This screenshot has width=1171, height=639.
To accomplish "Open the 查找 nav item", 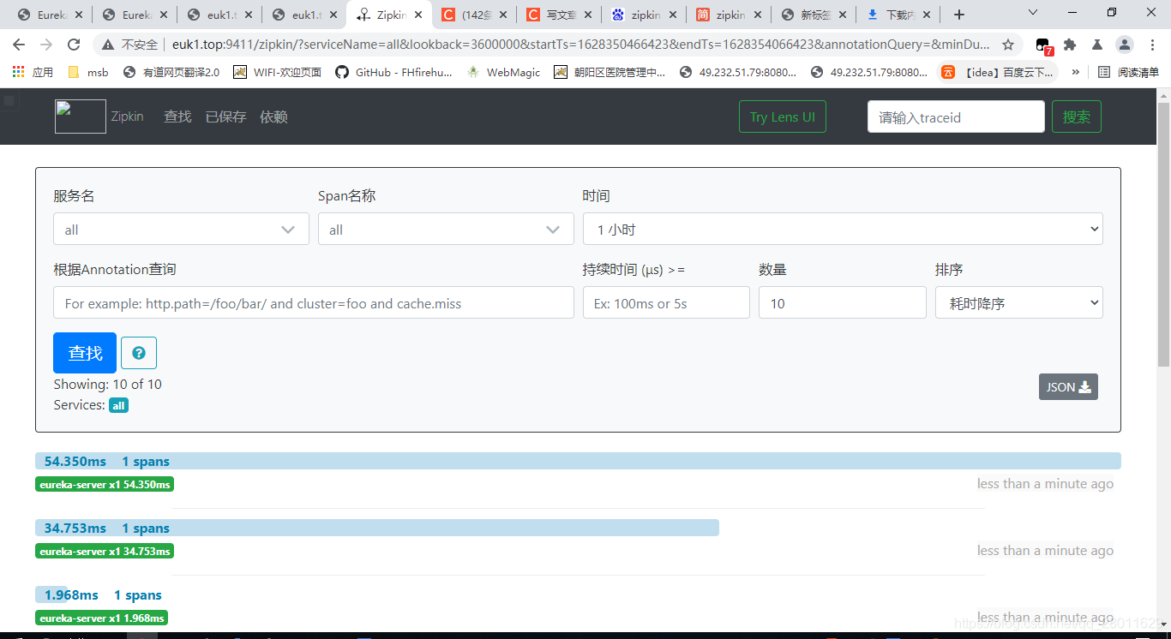I will [177, 116].
